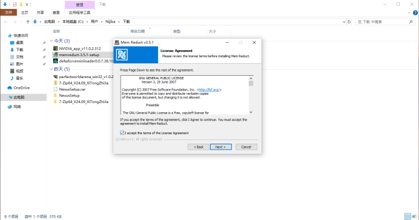Sort by 类型 column header

(x=177, y=31)
